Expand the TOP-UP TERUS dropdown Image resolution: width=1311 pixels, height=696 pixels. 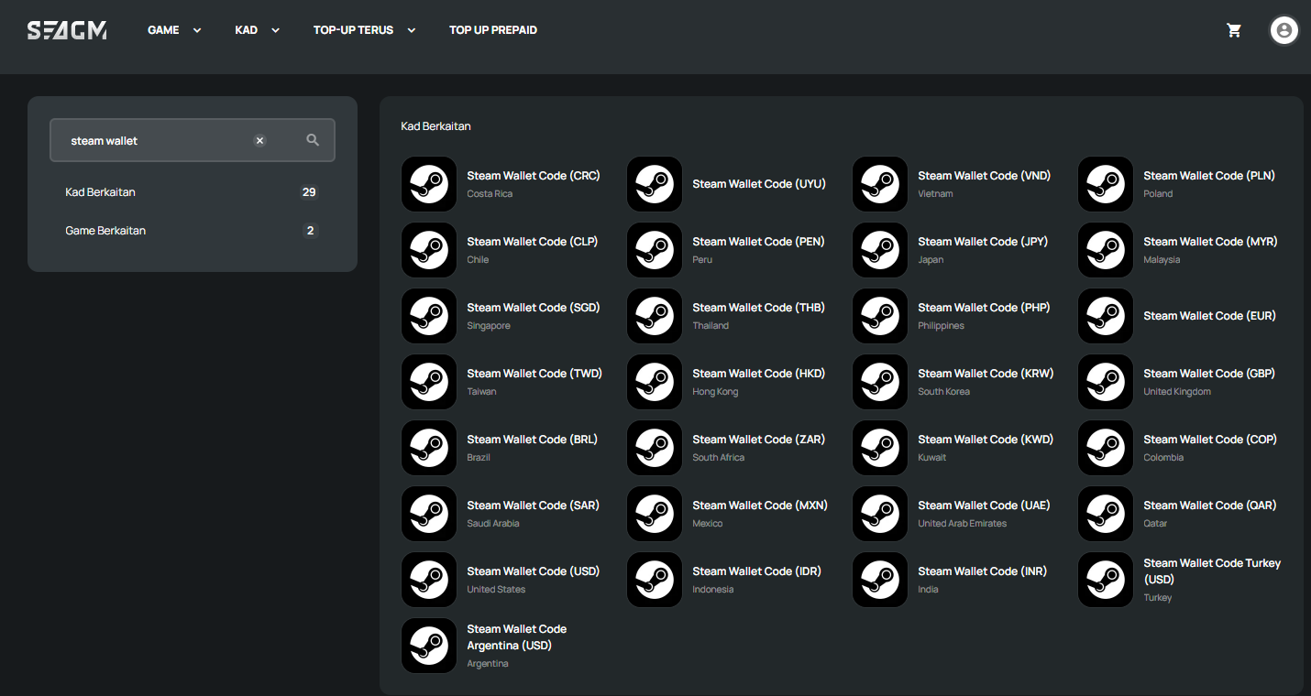[365, 30]
